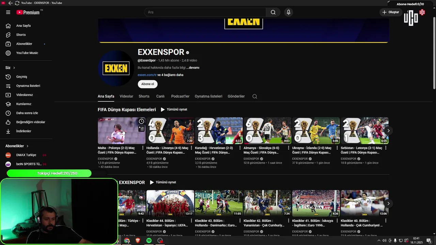Click the channel search magnifier icon
Viewport: 436px width, 245px height.
click(255, 96)
